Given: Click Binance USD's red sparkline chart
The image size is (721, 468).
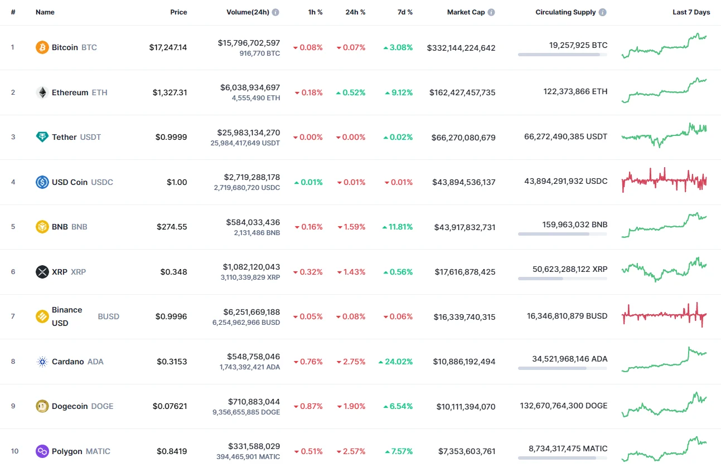Looking at the screenshot, I should pyautogui.click(x=664, y=316).
